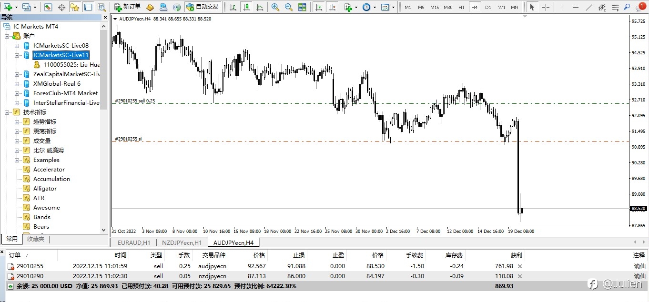
Task: Select account 1100055025: Liu Hua
Action: (71, 65)
